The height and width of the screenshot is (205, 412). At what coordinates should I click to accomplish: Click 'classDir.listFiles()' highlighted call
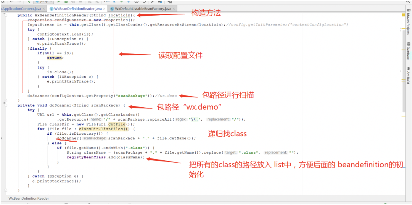104,129
